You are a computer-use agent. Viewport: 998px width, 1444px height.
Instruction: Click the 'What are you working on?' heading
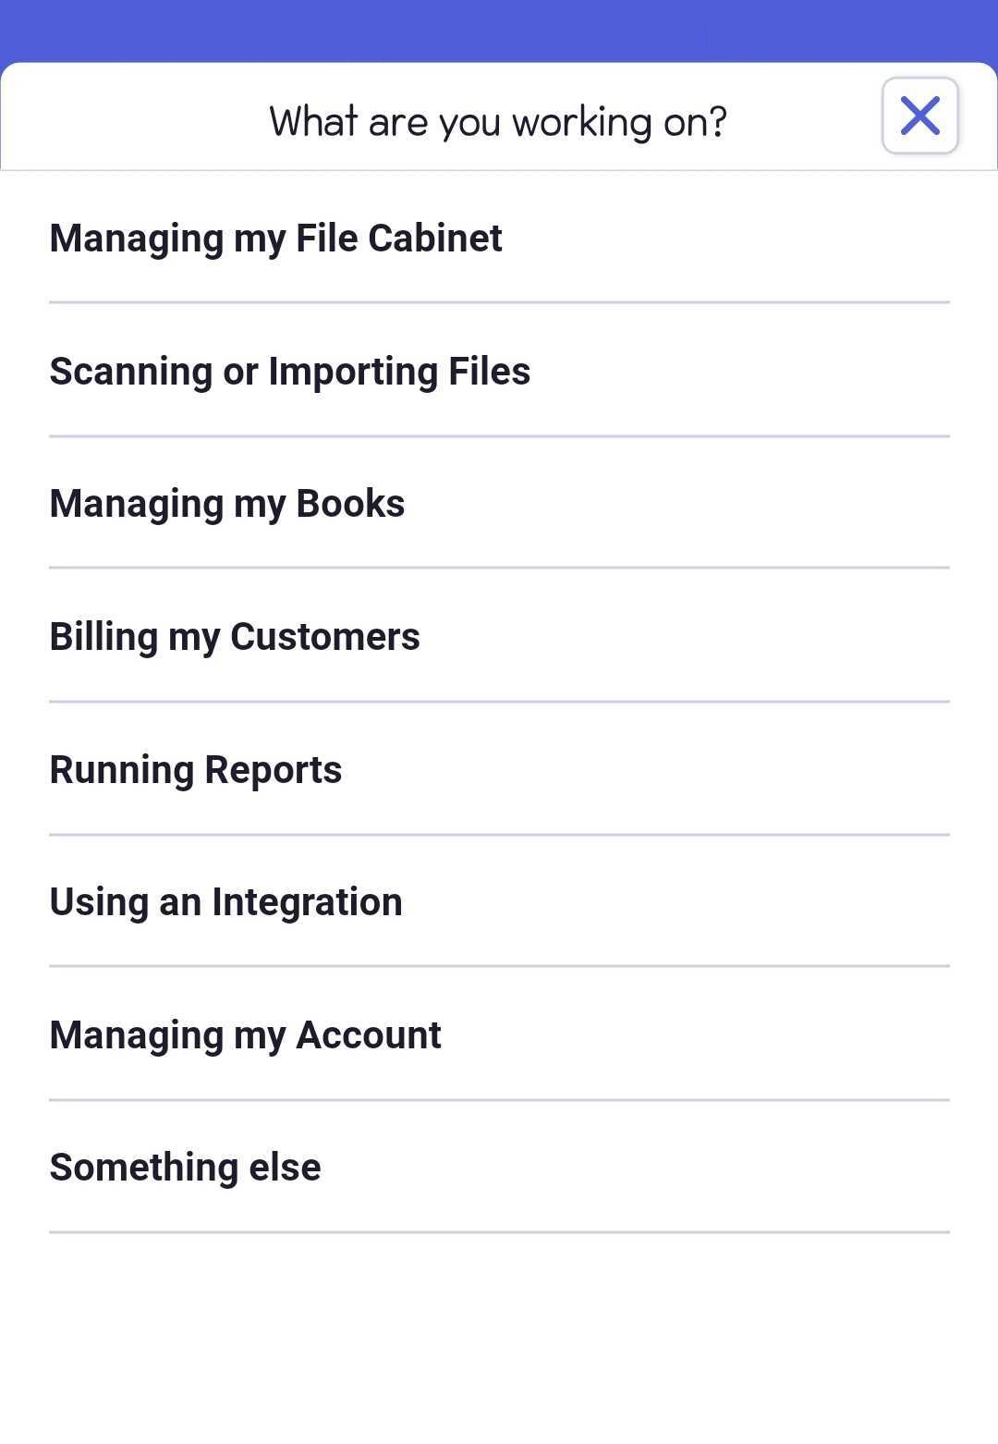point(498,122)
